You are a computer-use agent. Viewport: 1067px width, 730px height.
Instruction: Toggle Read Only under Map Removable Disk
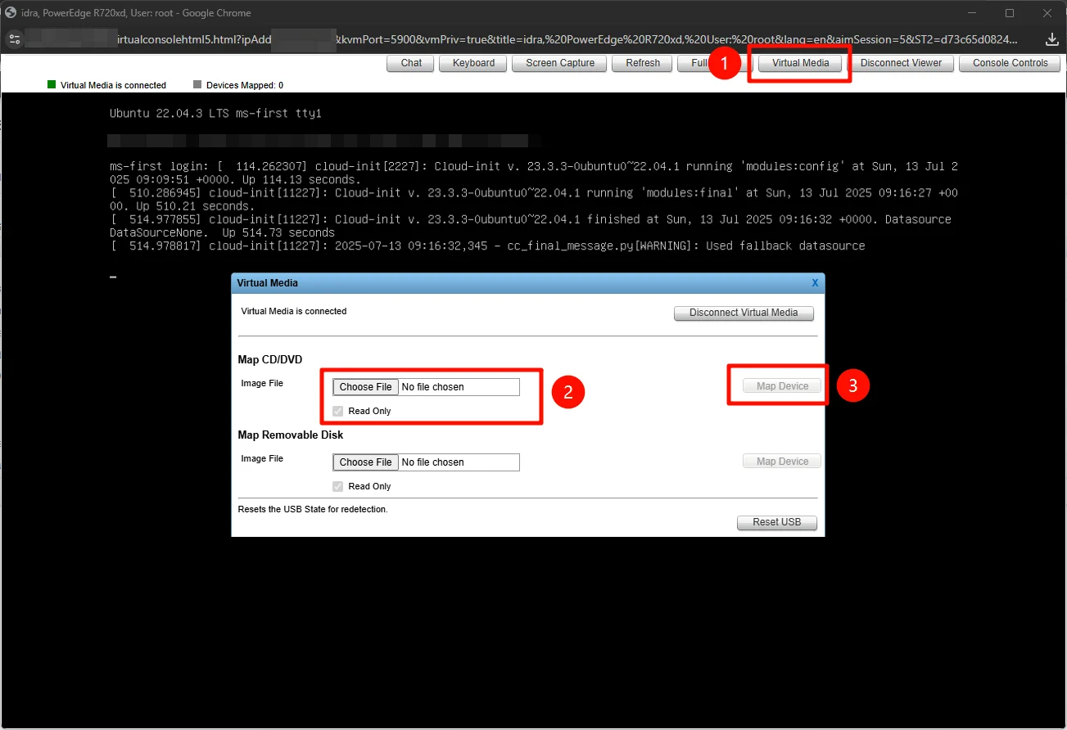point(338,486)
